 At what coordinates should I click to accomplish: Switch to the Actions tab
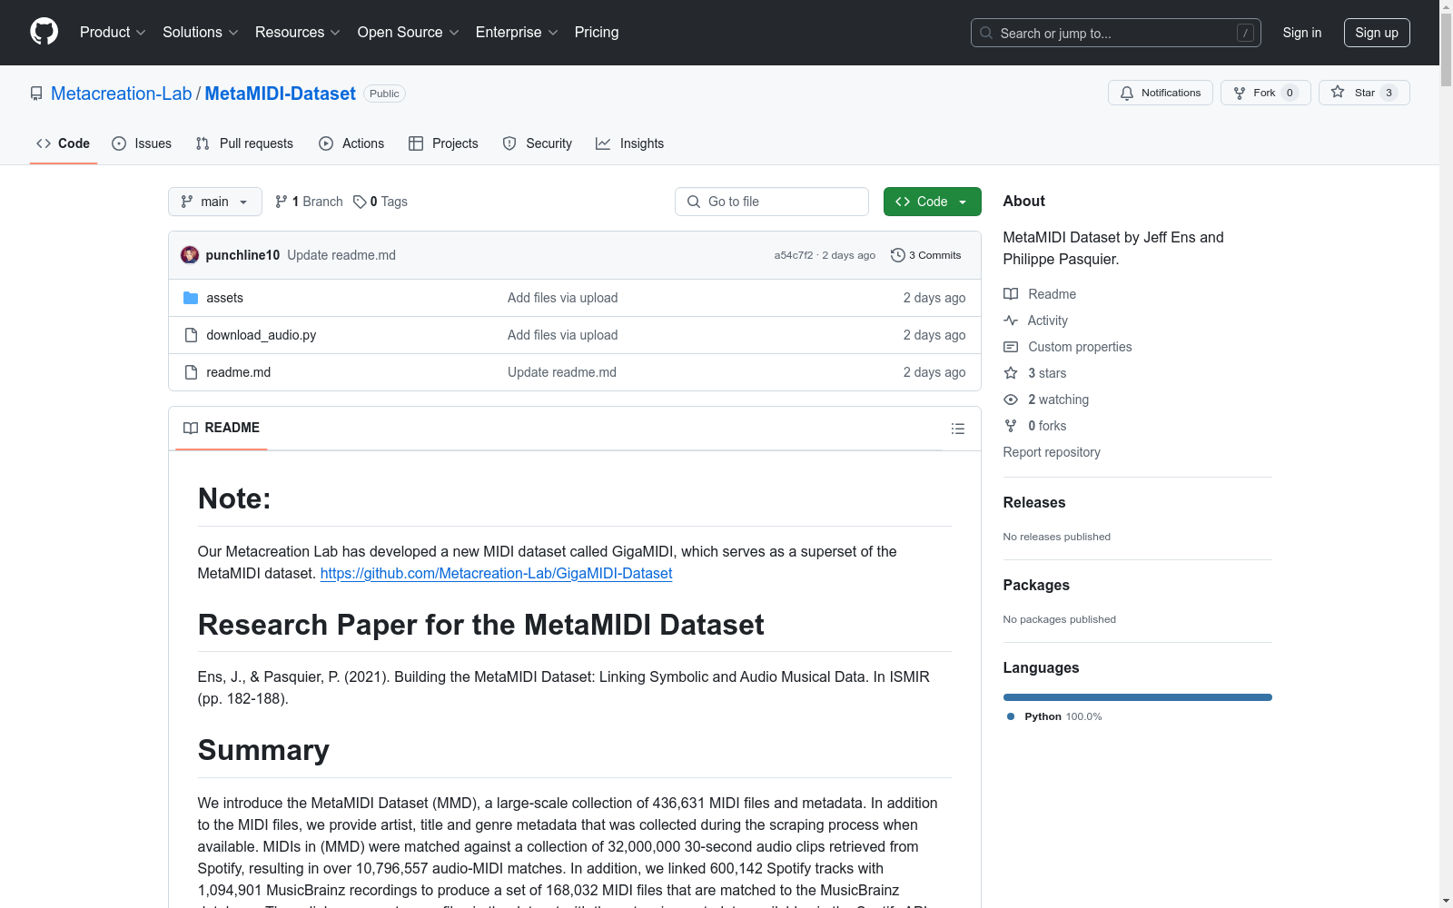click(x=351, y=143)
